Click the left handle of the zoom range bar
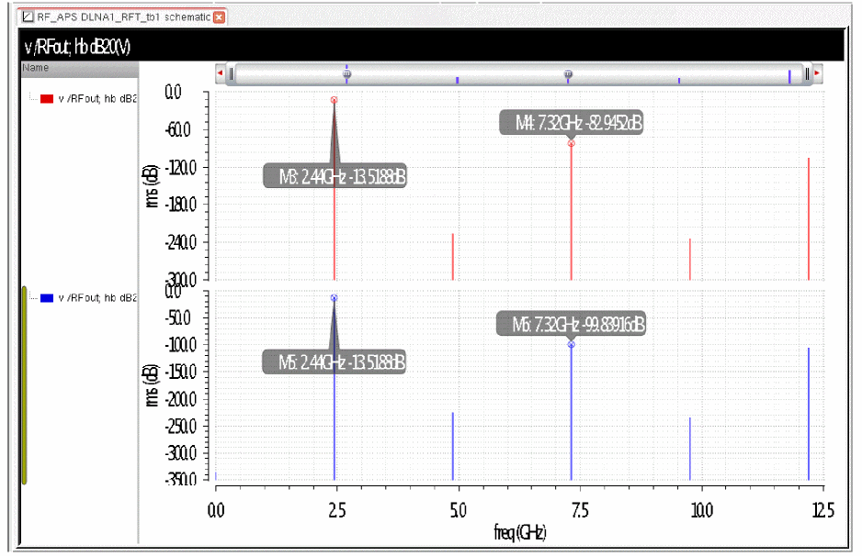The width and height of the screenshot is (862, 556). point(232,73)
